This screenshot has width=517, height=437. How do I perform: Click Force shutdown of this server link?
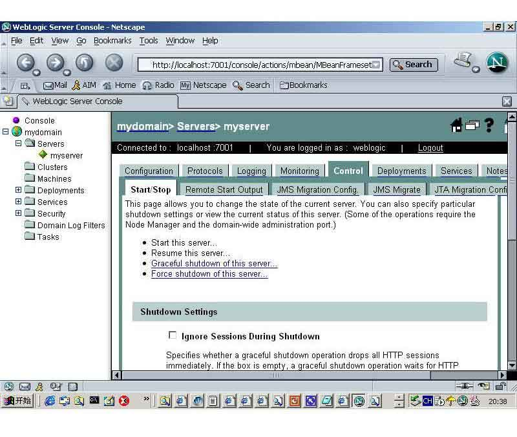209,273
